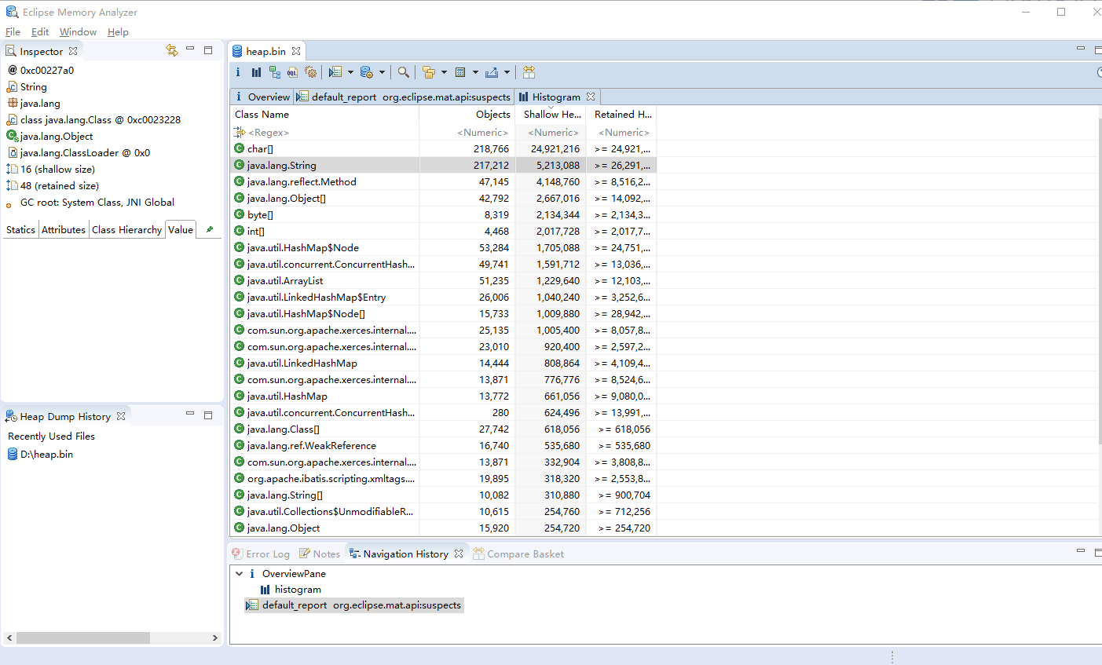Image resolution: width=1102 pixels, height=665 pixels.
Task: Open the OQL query editor
Action: [292, 72]
